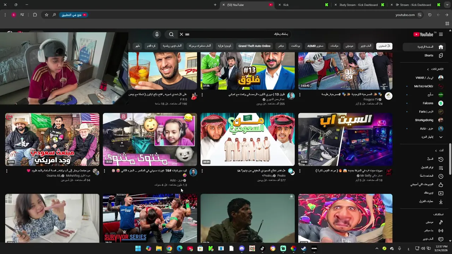Open the YouTube hamburger guide menu
The image size is (452, 254).
click(441, 34)
